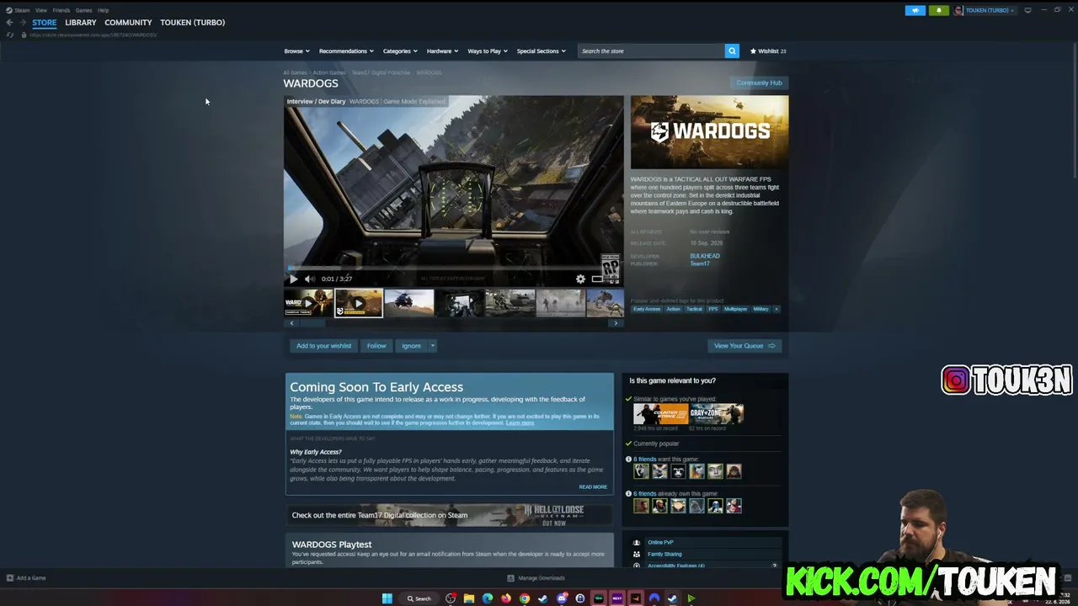Click the Tactical tag
Viewport: 1078px width, 606px height.
click(x=694, y=309)
